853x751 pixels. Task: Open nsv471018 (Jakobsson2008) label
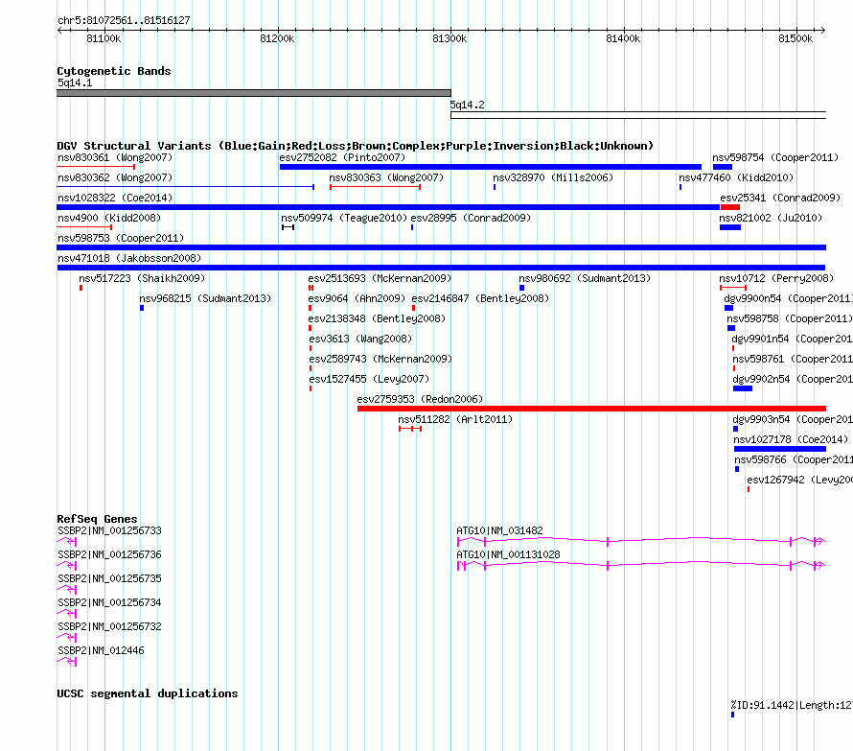[x=129, y=258]
